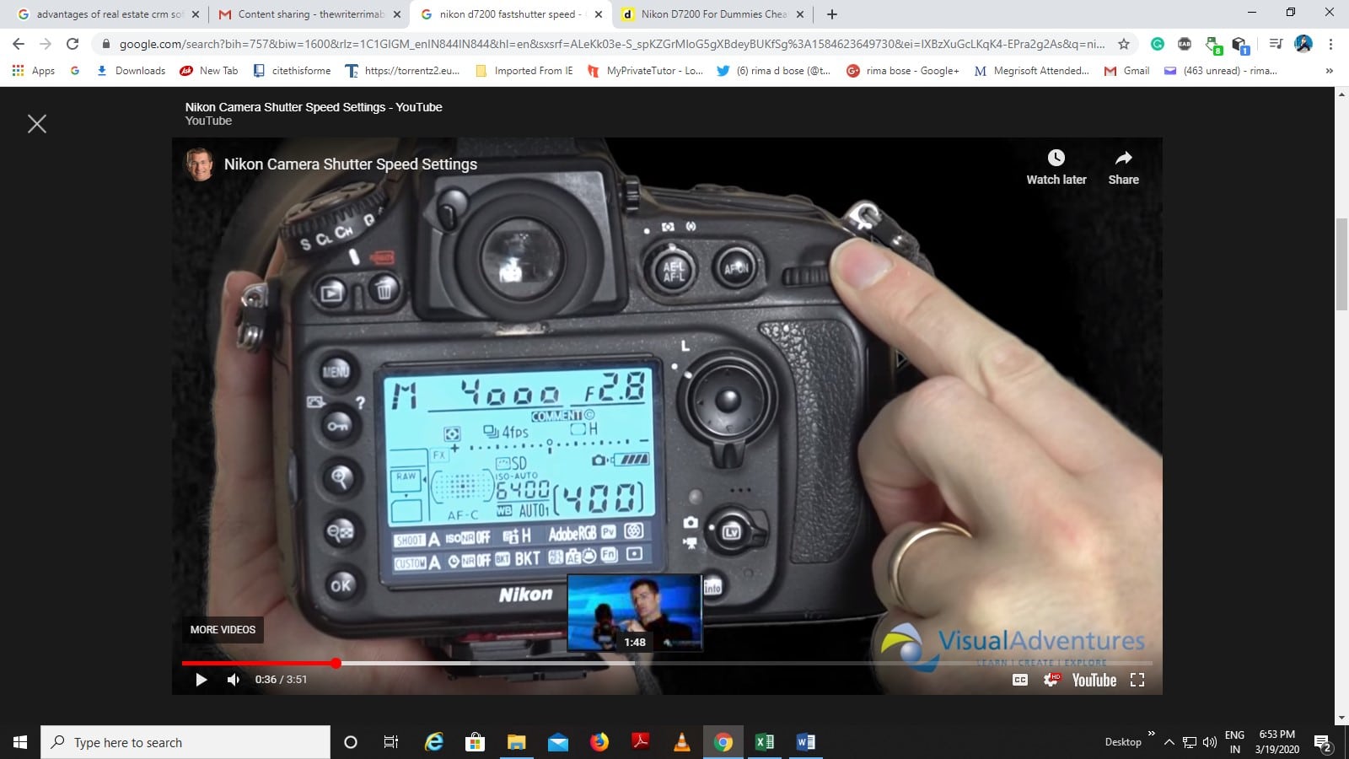Viewport: 1349px width, 759px height.
Task: Toggle fullscreen mode on the player
Action: tap(1138, 680)
